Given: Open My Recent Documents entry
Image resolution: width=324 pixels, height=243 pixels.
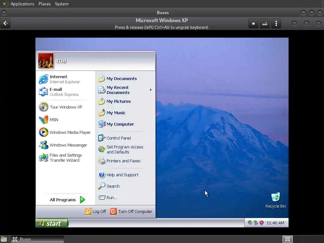Looking at the screenshot, I should (126, 90).
